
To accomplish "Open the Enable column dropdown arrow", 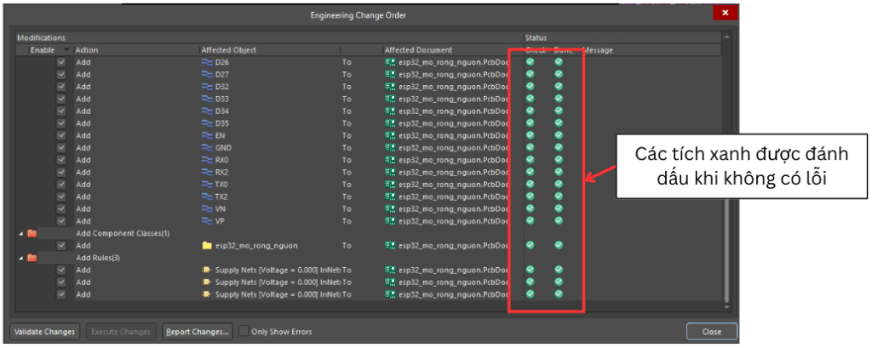I will click(66, 50).
